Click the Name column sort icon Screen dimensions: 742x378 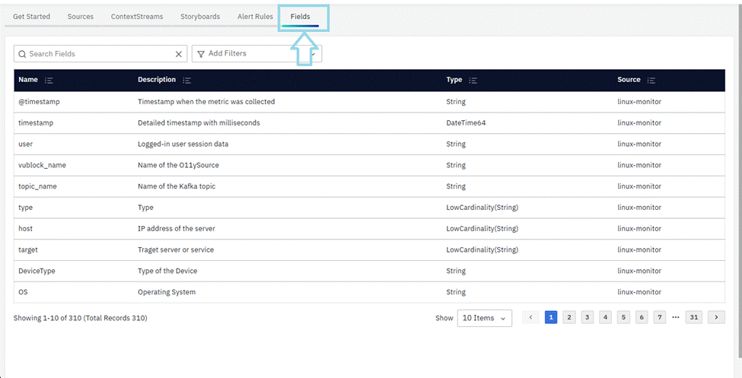coord(49,80)
